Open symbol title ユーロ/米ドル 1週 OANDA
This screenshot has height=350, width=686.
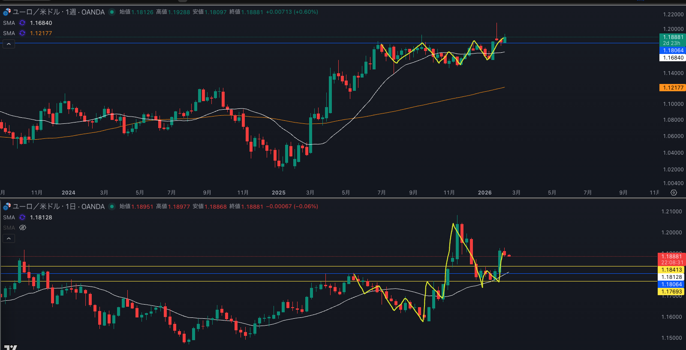coord(58,12)
